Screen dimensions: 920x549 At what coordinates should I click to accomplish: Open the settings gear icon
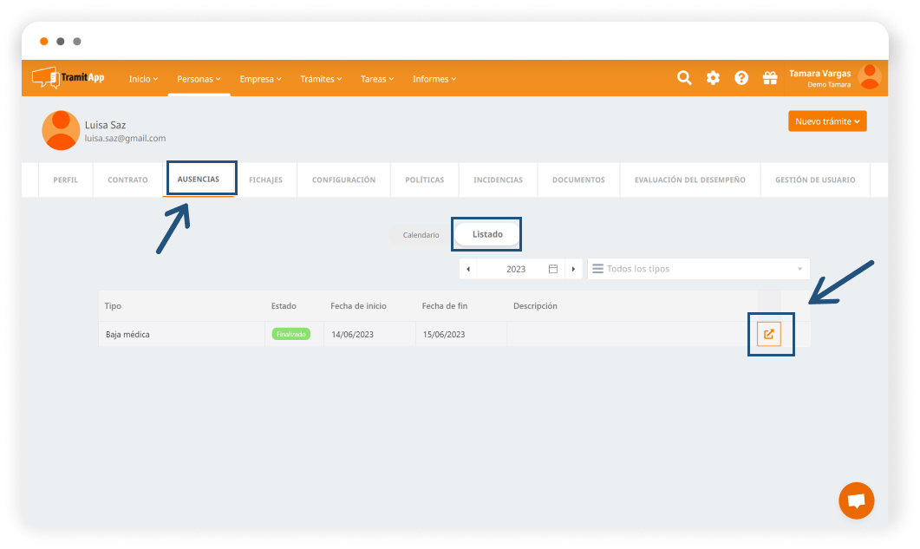click(713, 78)
